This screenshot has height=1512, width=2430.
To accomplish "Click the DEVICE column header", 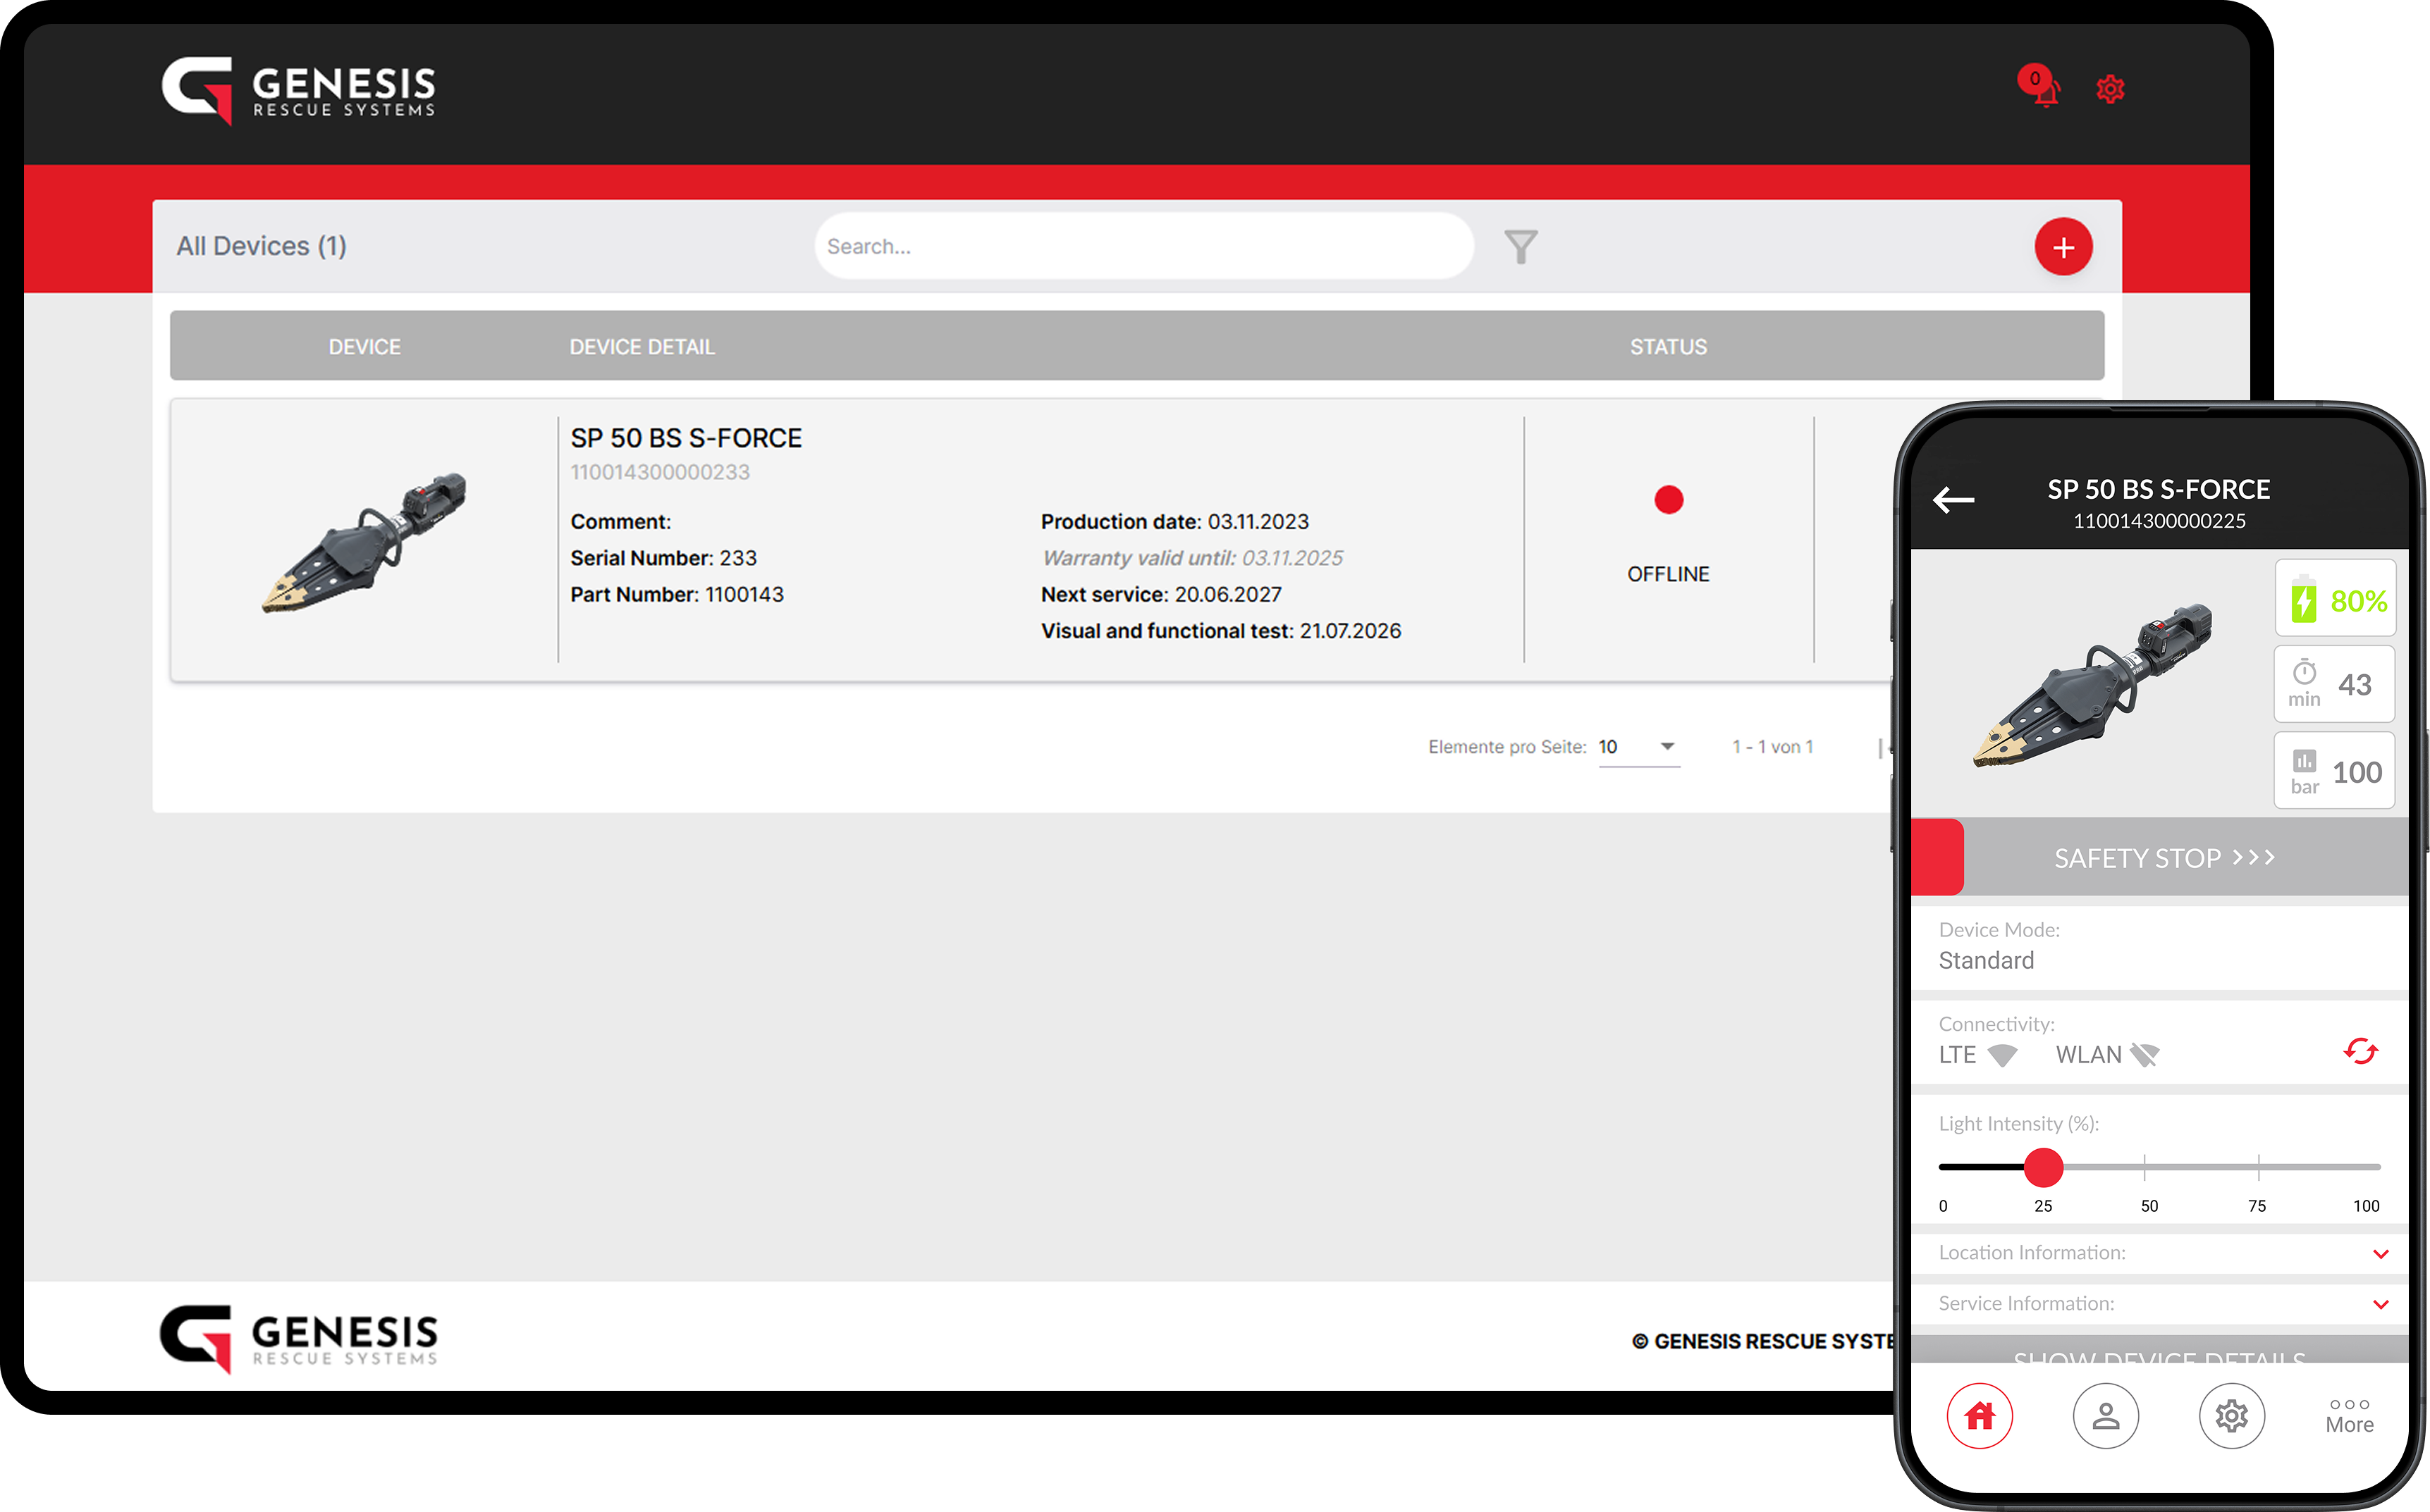I will [x=364, y=347].
